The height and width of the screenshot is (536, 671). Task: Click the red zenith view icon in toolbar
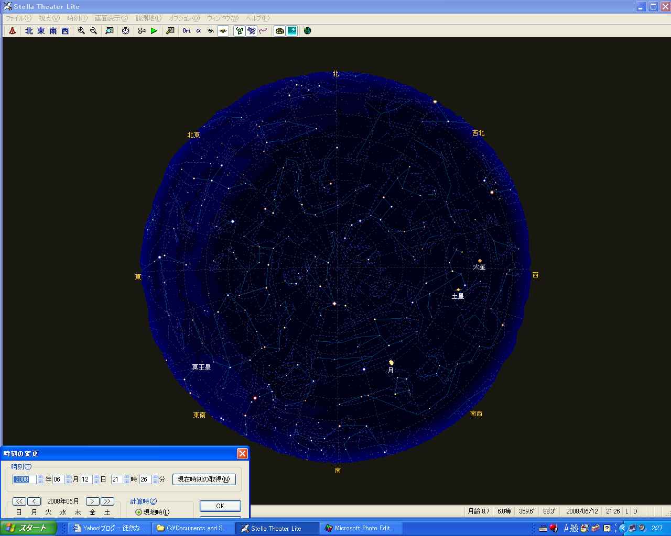point(13,31)
